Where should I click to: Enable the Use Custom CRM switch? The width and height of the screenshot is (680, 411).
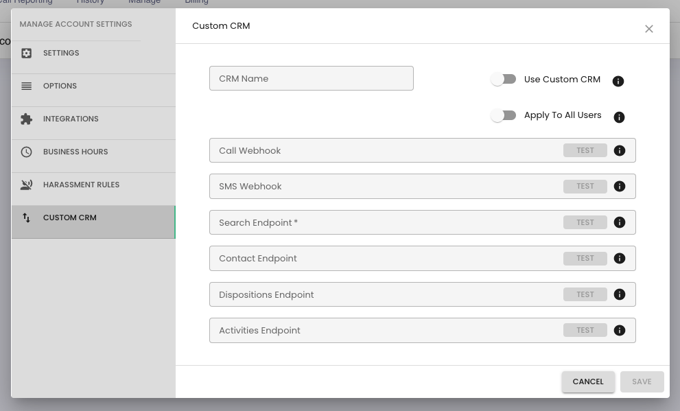503,80
